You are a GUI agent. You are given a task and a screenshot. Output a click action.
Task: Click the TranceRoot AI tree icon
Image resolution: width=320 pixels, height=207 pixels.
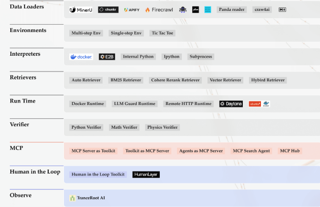click(72, 198)
